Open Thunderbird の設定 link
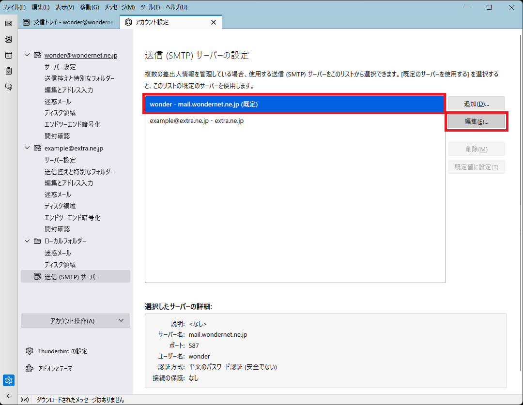 pyautogui.click(x=62, y=351)
